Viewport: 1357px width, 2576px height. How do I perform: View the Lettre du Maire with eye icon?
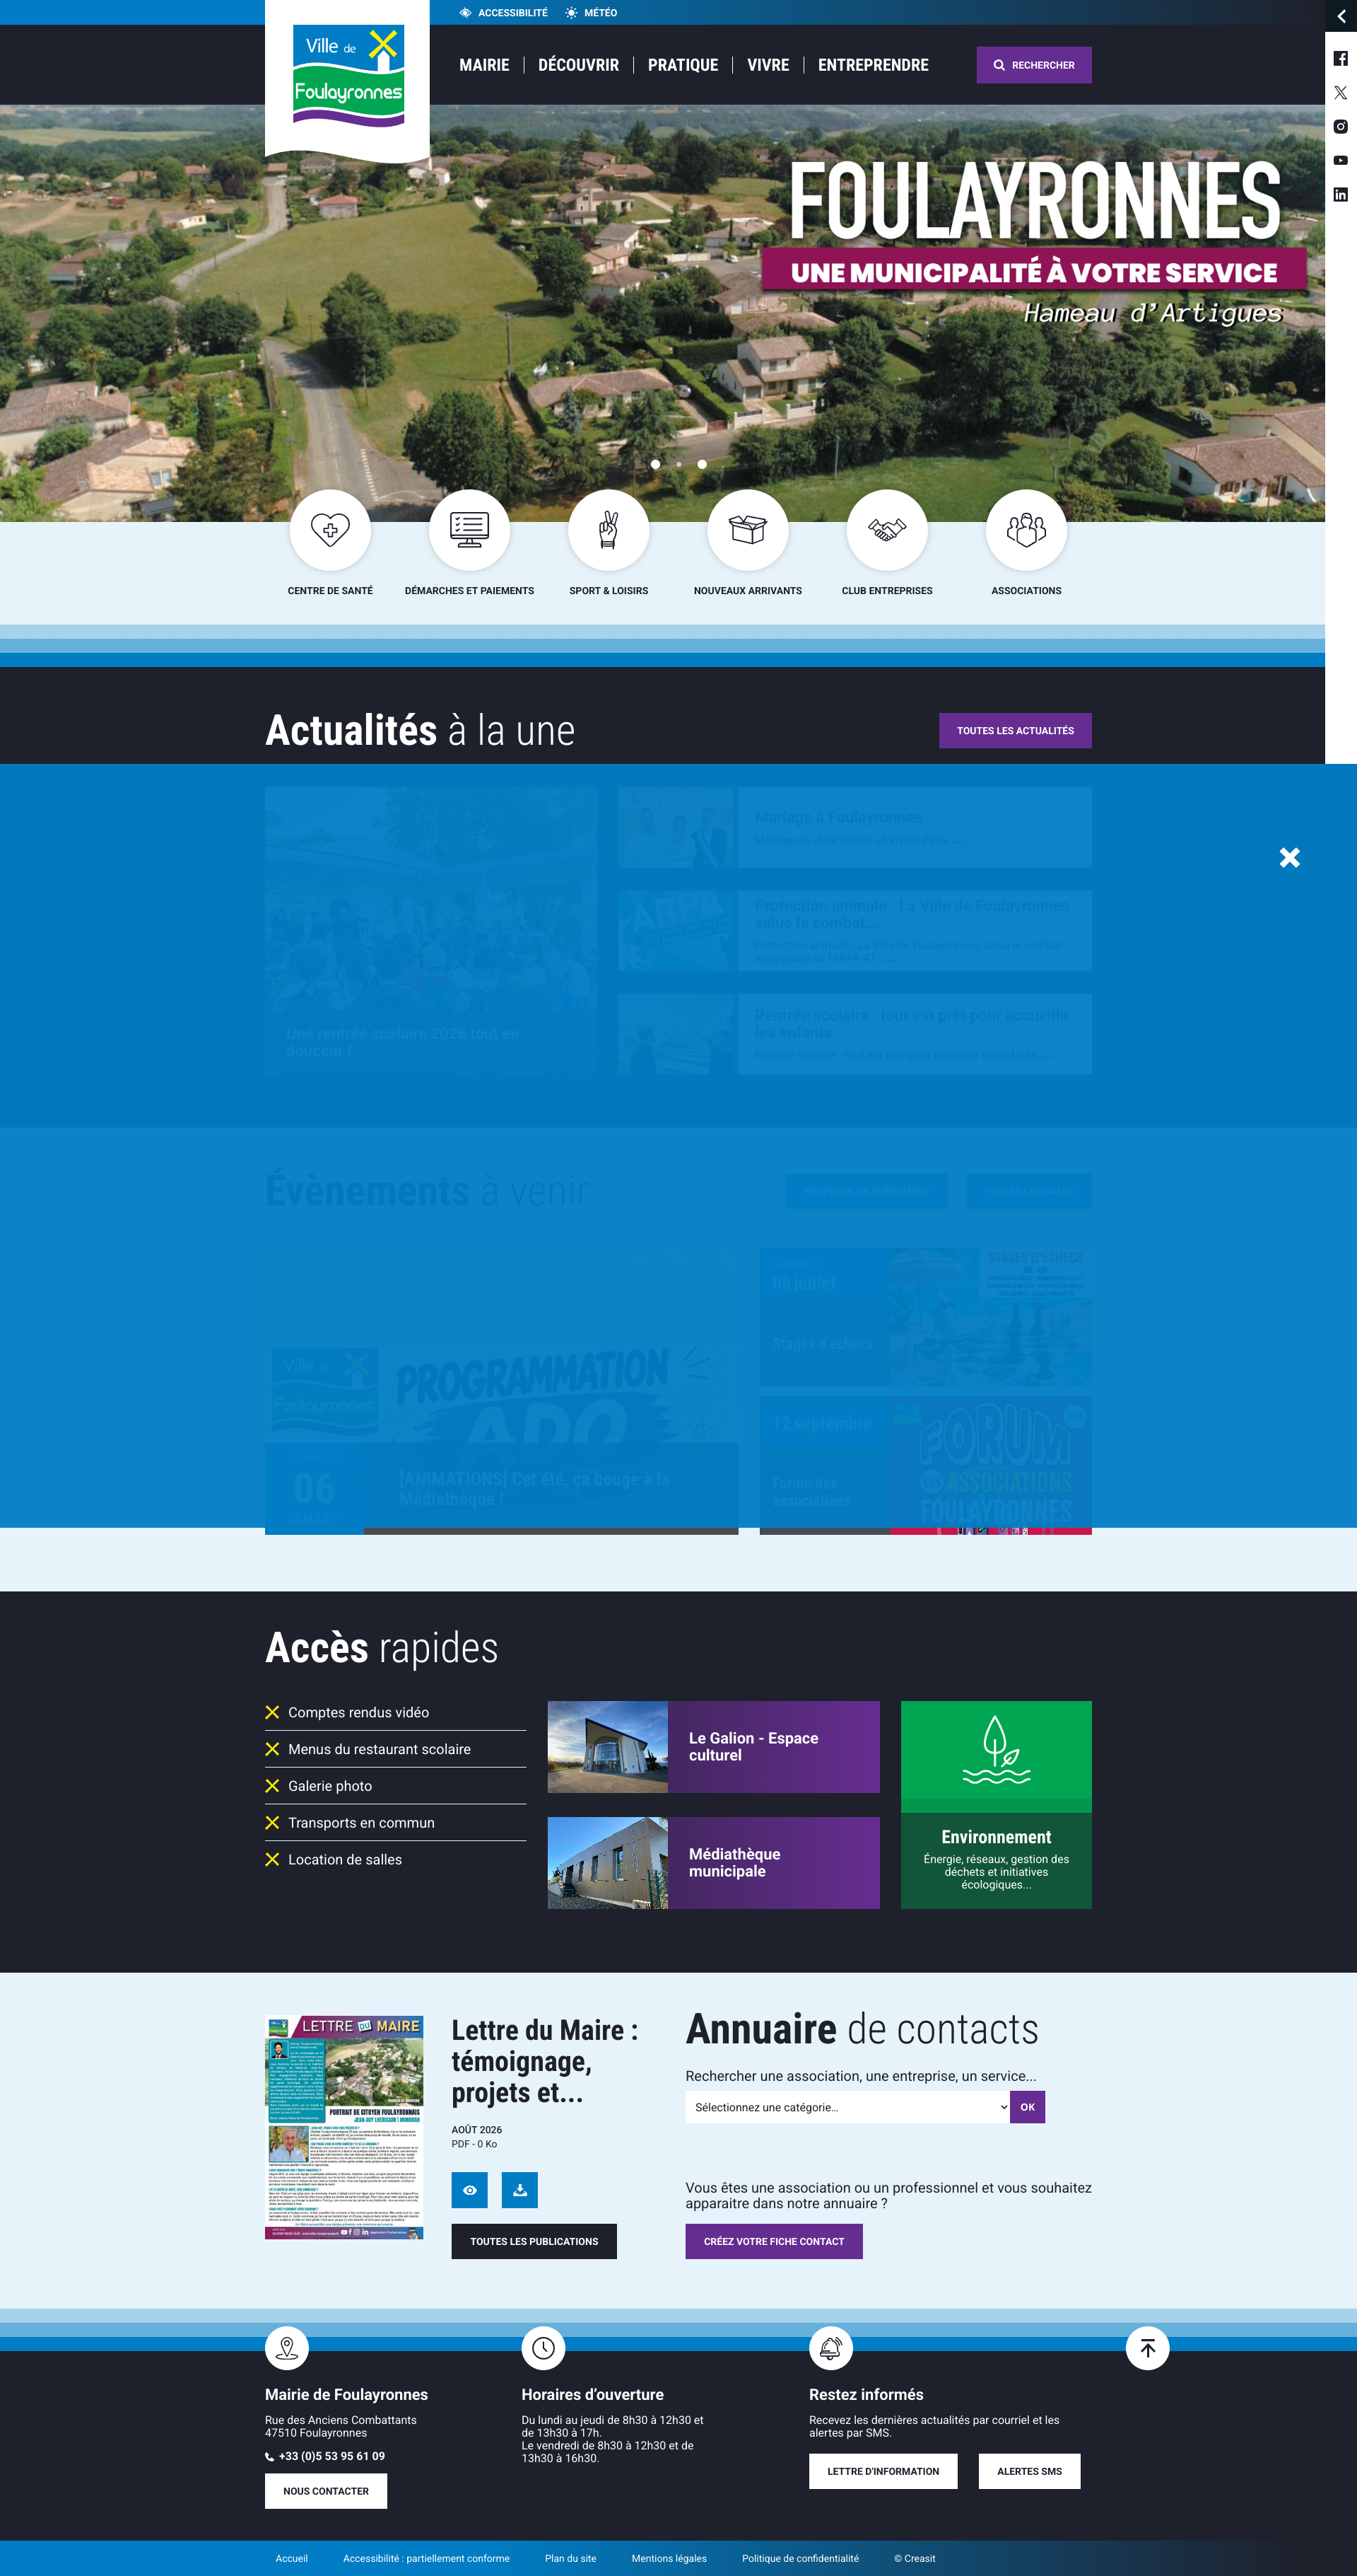[470, 2190]
